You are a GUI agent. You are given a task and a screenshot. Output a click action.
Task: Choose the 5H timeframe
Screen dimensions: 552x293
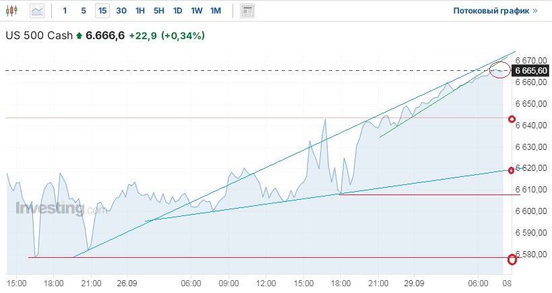pos(159,11)
